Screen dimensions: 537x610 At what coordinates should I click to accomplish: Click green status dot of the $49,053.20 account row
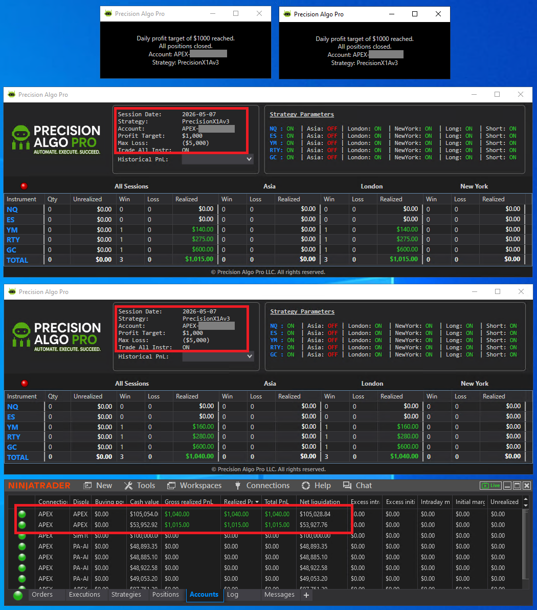coord(22,578)
